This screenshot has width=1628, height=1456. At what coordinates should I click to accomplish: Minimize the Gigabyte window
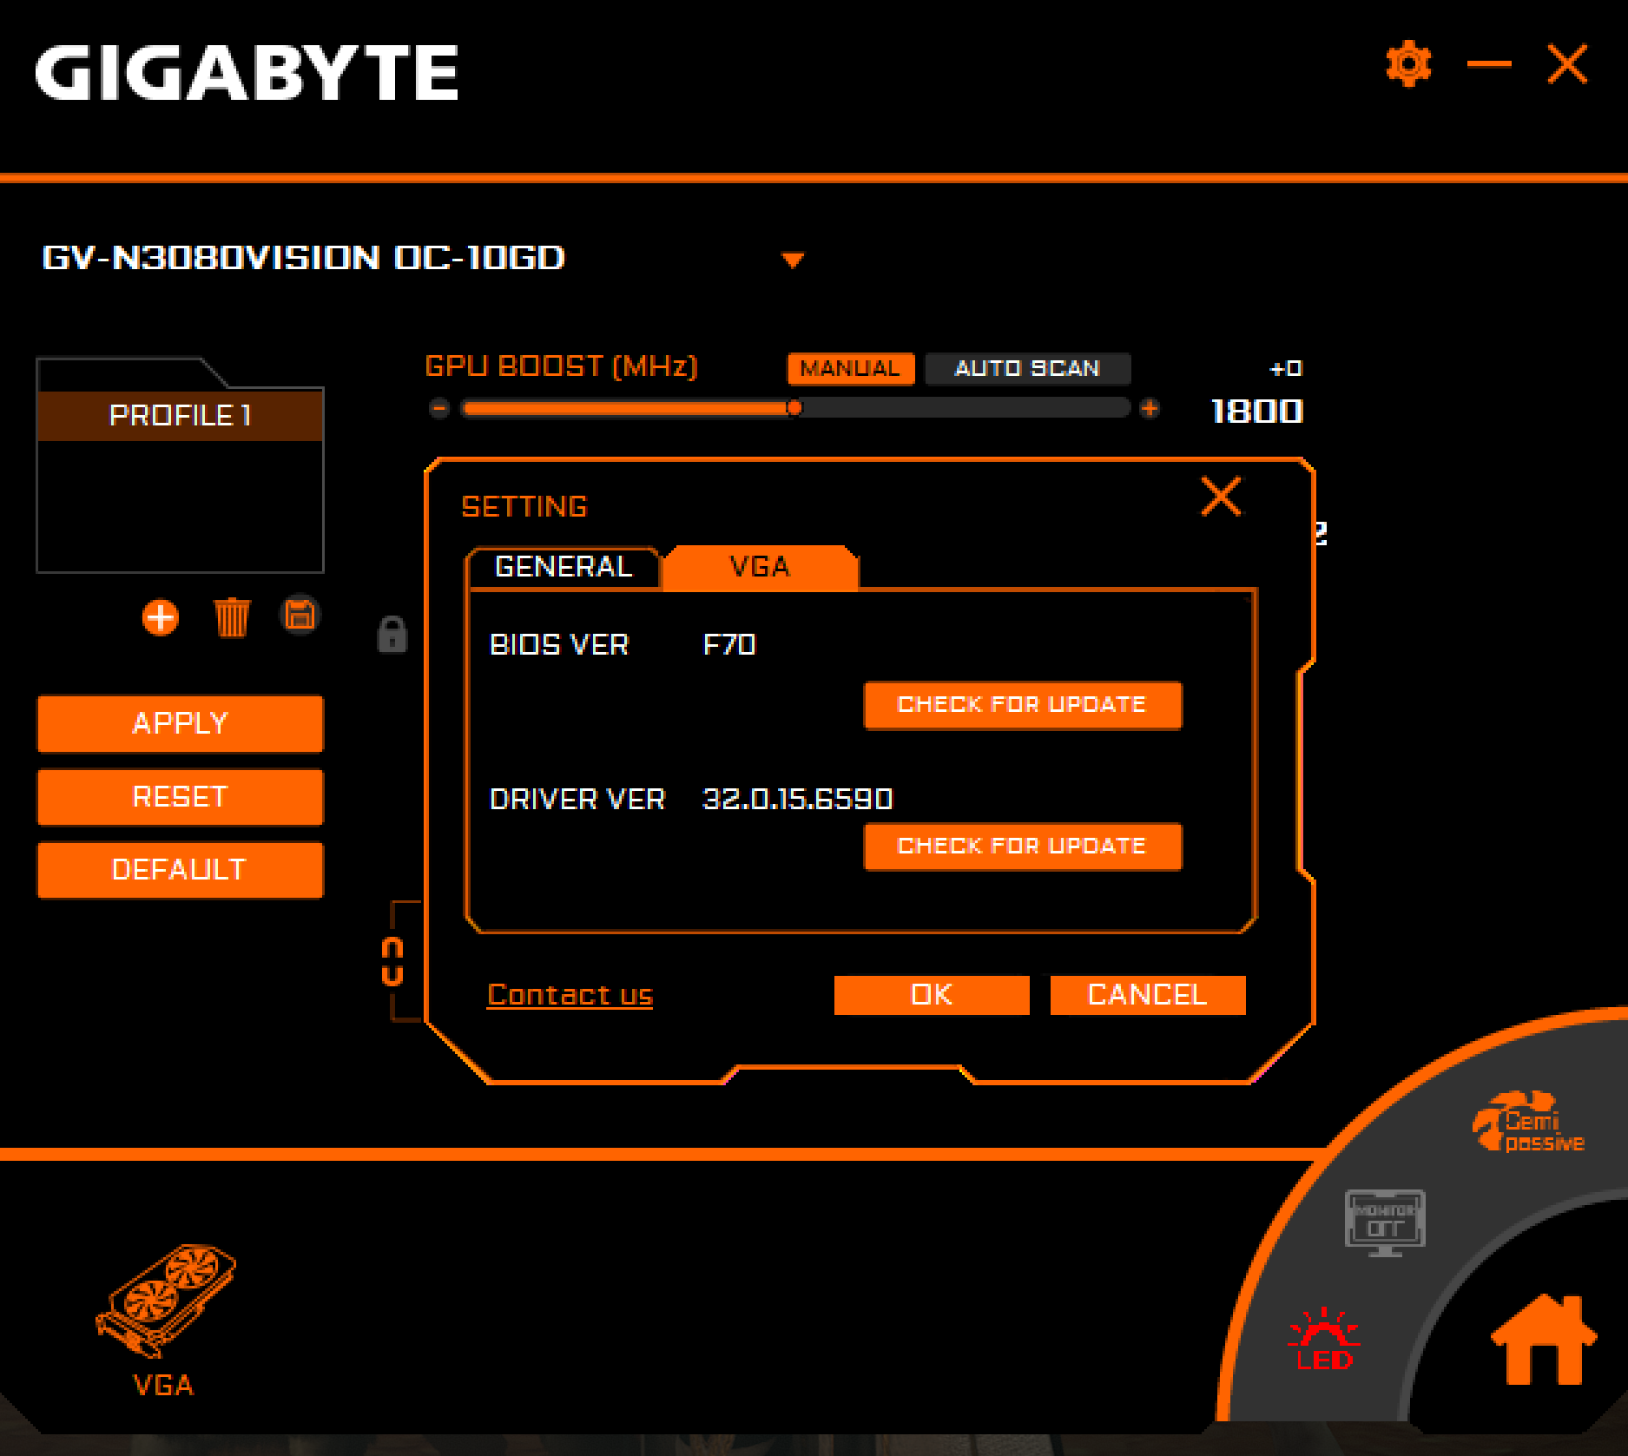(x=1489, y=63)
